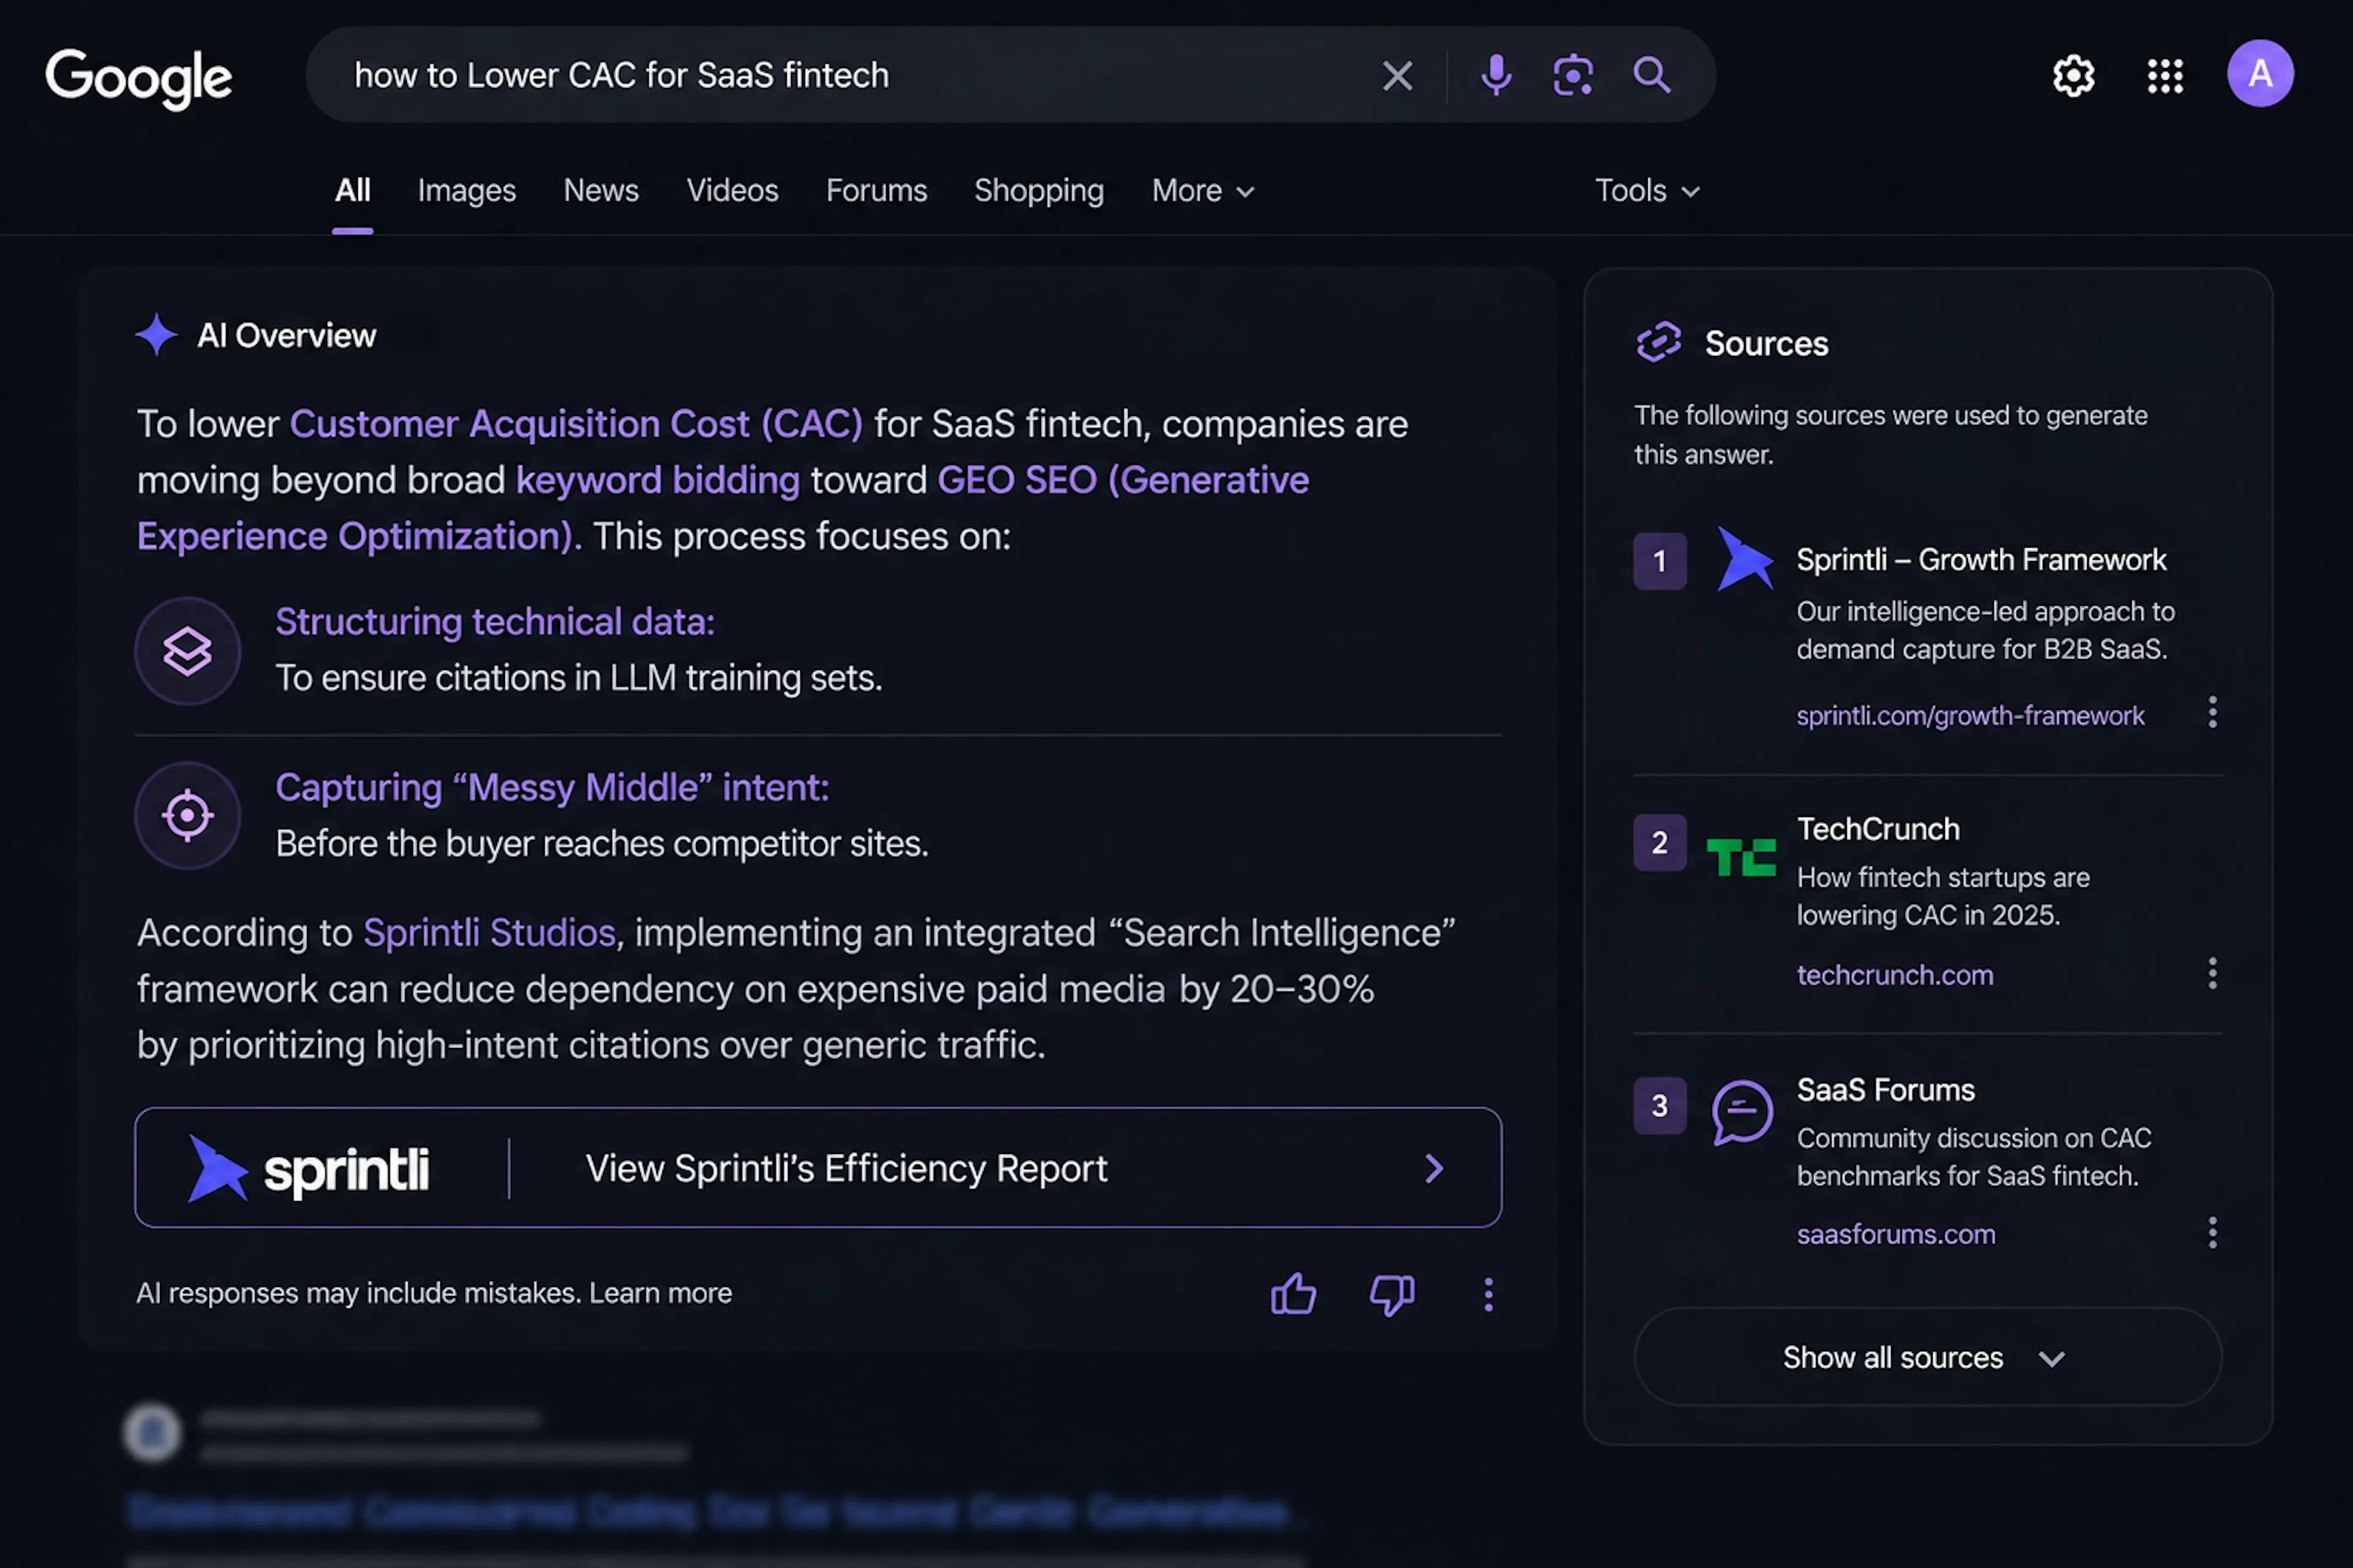2353x1568 pixels.
Task: Switch to the Shopping tab
Action: click(x=1039, y=190)
